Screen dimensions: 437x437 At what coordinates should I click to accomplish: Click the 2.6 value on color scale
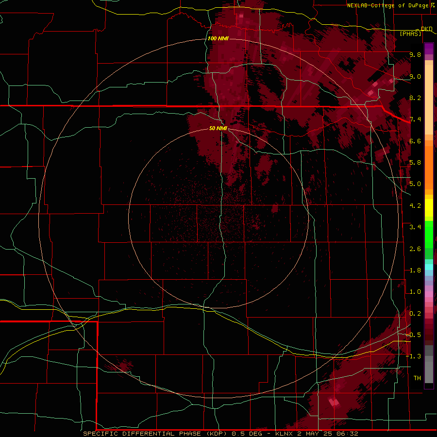415,249
